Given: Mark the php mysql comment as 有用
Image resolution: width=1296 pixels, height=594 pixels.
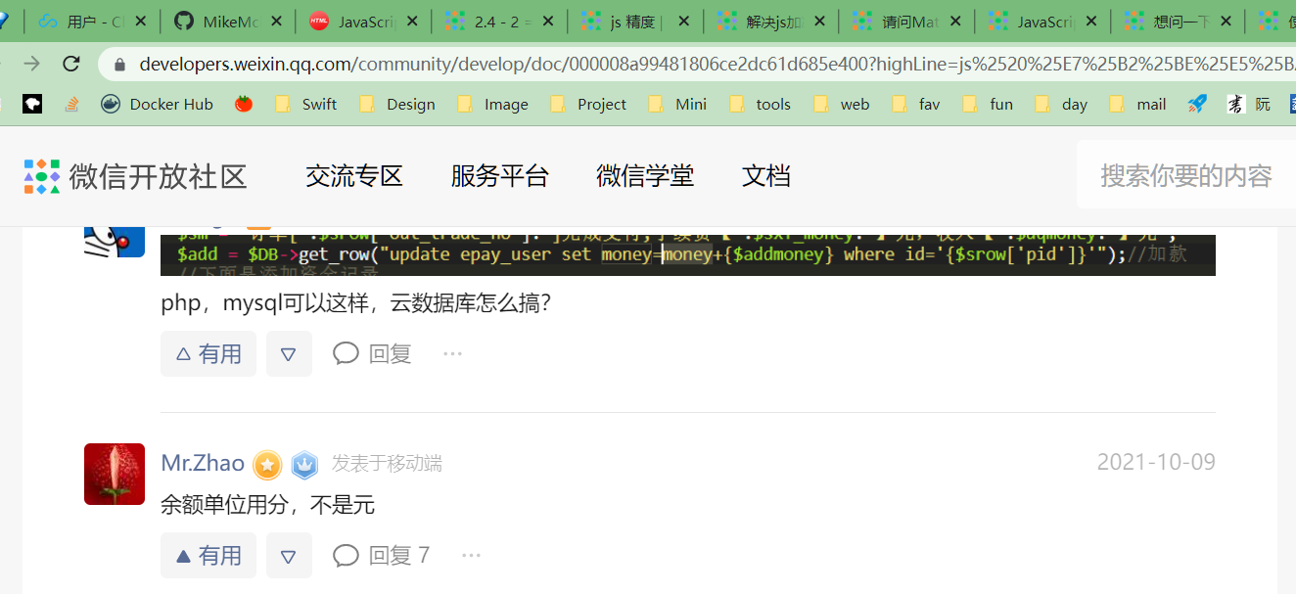Looking at the screenshot, I should (x=208, y=354).
